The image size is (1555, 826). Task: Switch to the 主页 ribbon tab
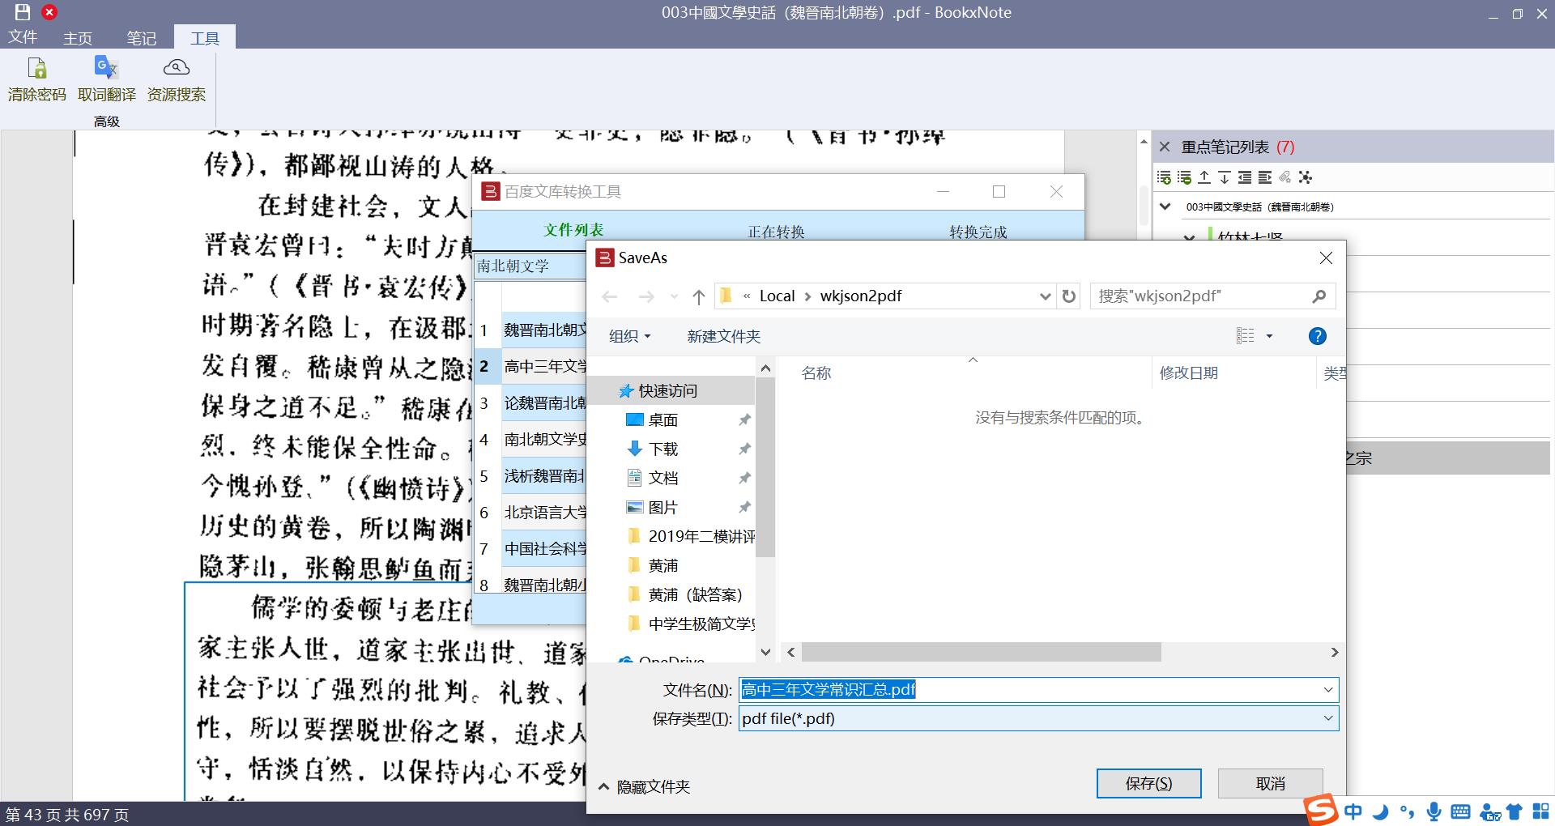point(77,37)
